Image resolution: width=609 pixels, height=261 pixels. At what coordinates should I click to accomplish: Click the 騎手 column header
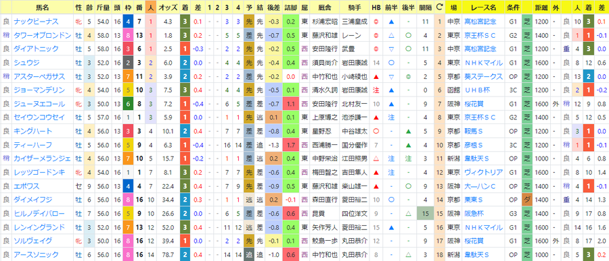click(354, 7)
